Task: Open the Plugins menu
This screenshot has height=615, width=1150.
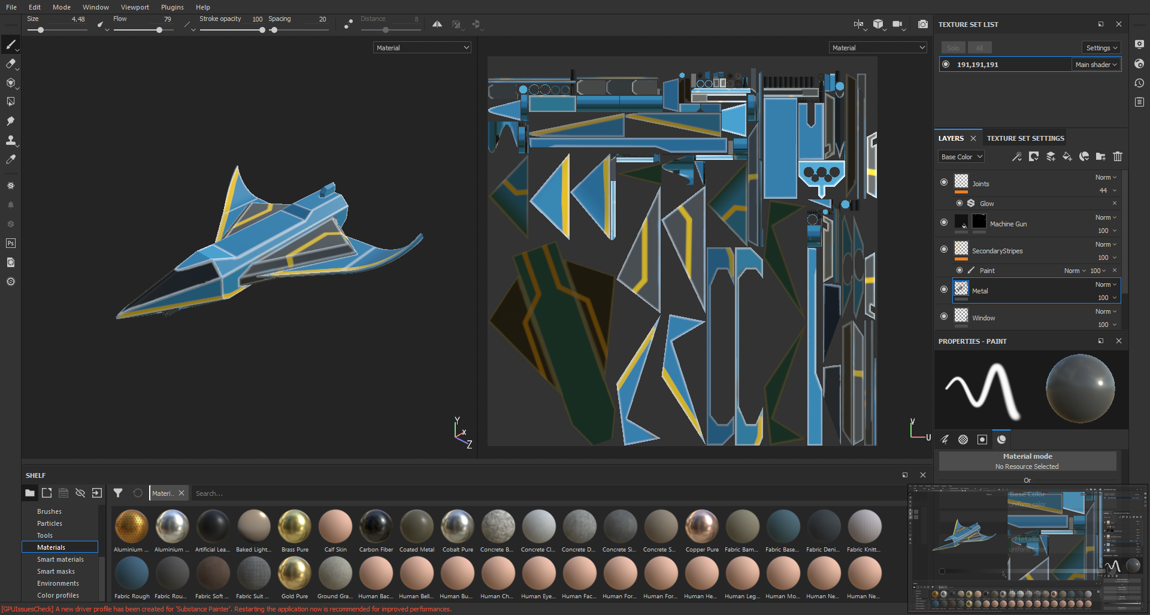Action: [172, 7]
